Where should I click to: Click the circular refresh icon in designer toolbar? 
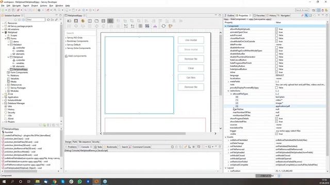[x=163, y=26]
